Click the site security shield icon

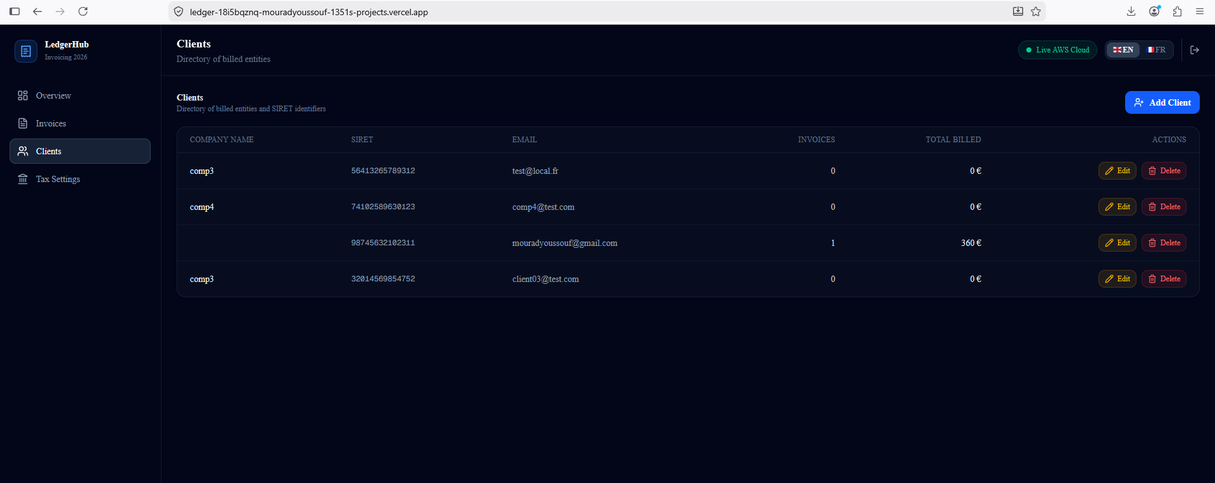(179, 11)
